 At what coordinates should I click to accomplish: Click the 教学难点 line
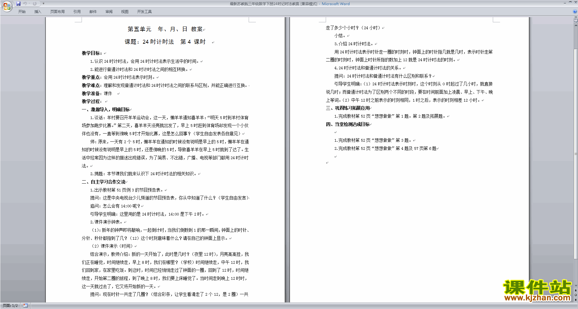click(165, 86)
